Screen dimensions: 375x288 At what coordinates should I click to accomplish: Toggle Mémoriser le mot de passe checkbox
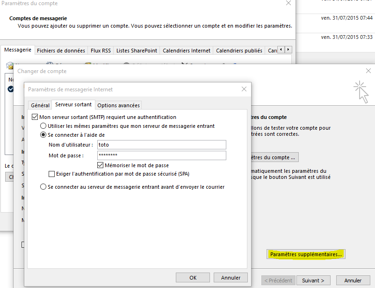[100, 165]
